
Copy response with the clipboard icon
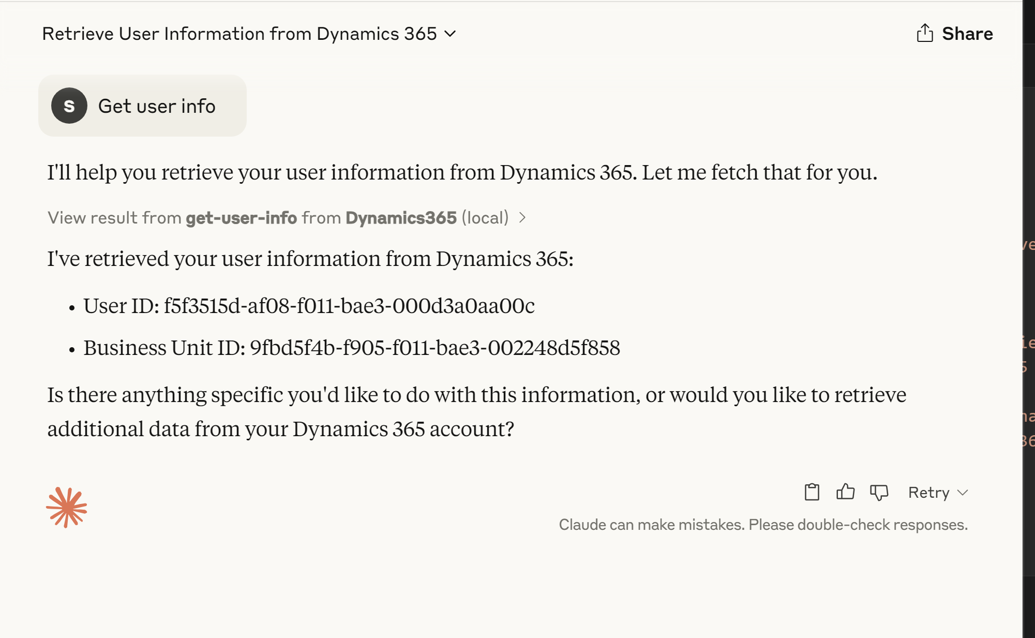point(812,492)
